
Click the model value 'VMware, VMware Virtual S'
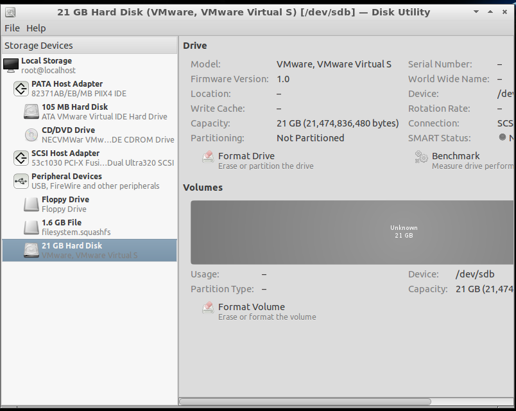334,64
